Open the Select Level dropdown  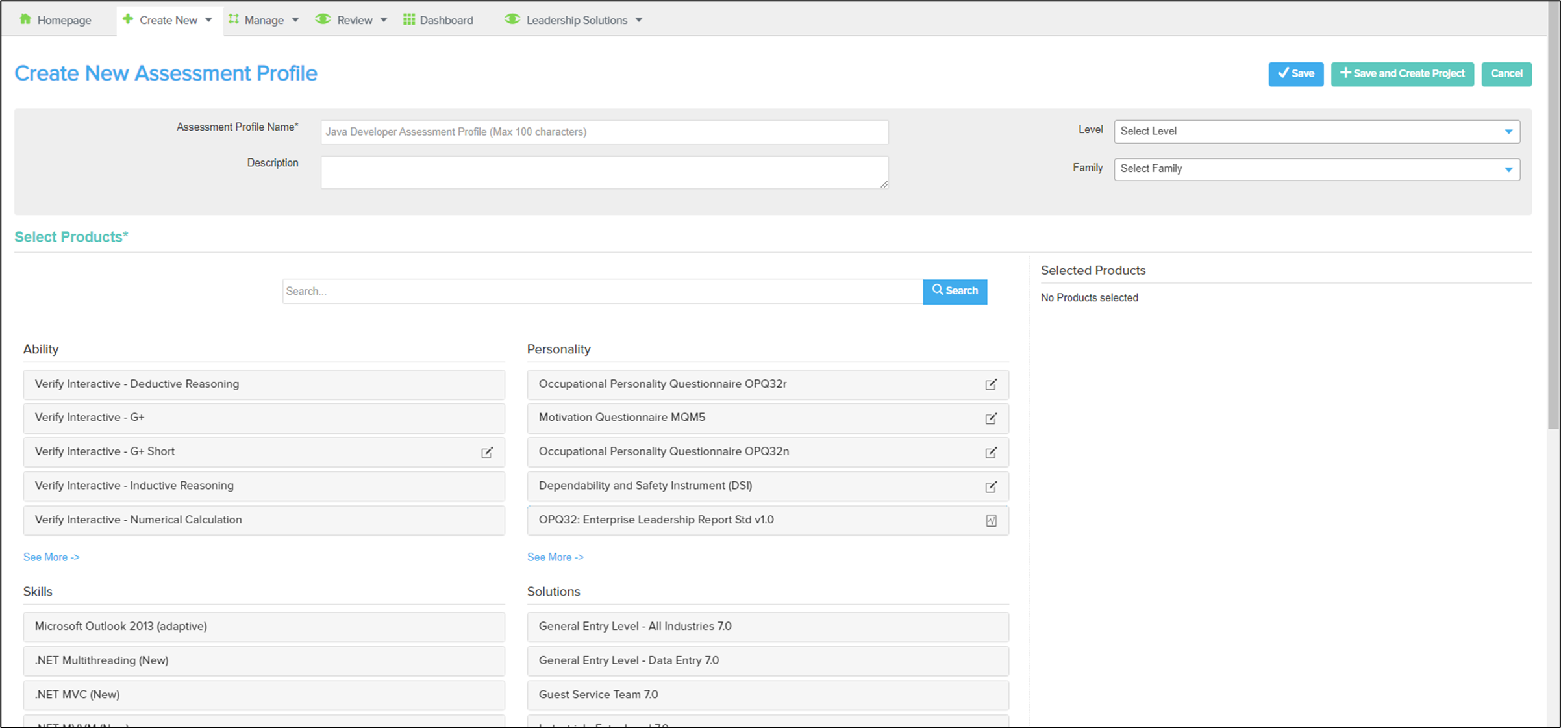pyautogui.click(x=1317, y=132)
